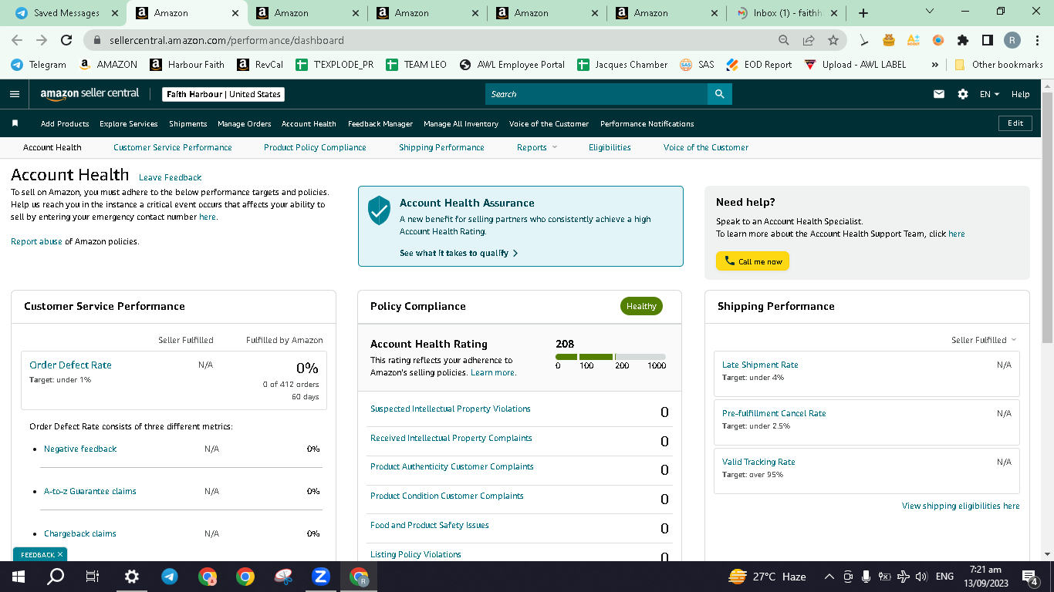This screenshot has width=1054, height=592.
Task: Expand the Reports dropdown
Action: pos(537,147)
